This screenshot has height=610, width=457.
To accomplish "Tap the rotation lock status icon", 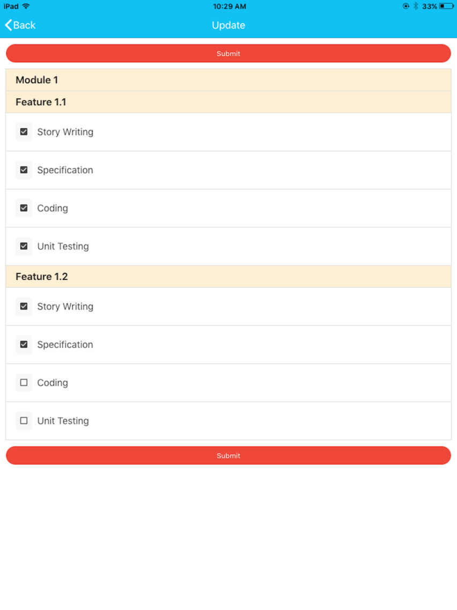I will point(406,6).
